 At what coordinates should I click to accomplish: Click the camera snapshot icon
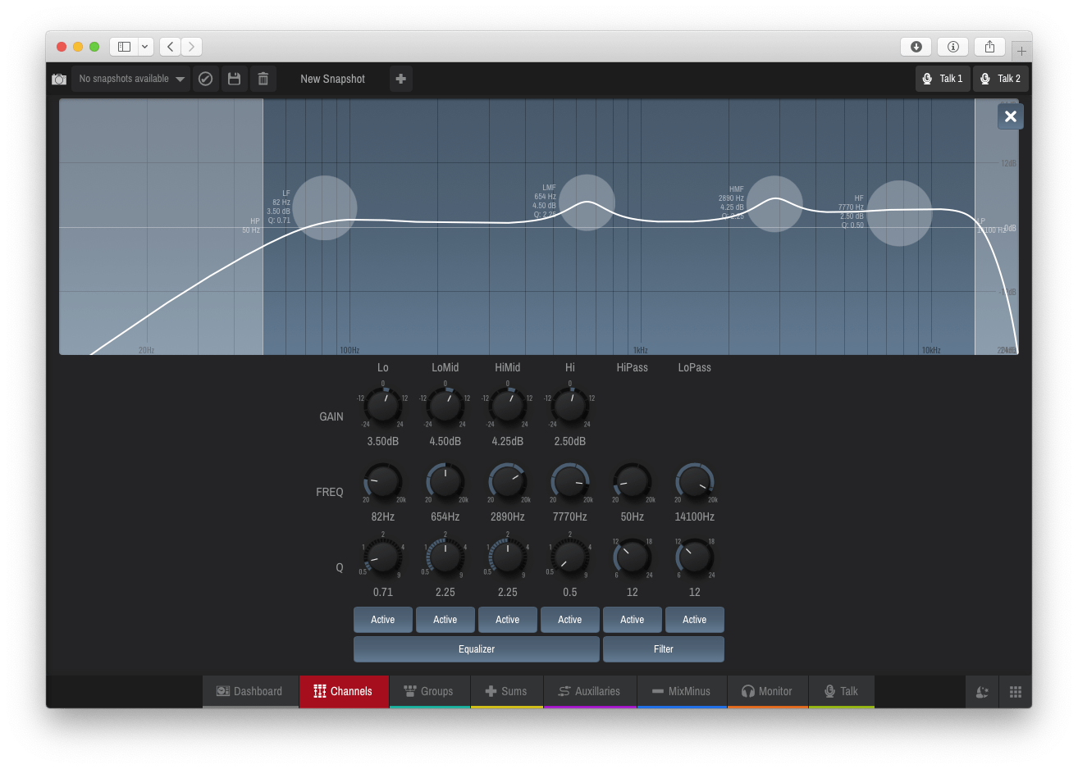click(59, 79)
